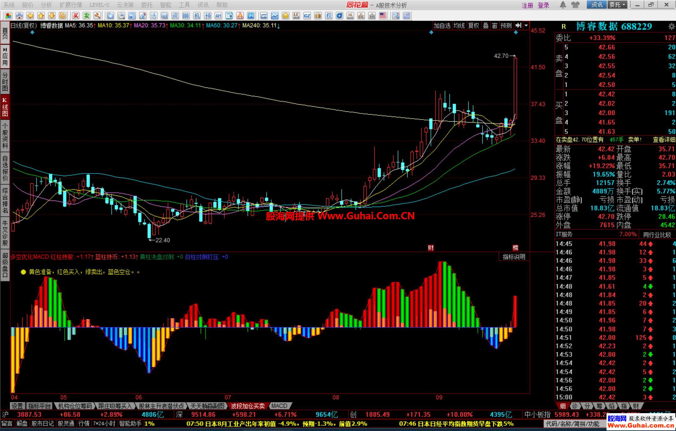Toggle the 窗 window button
The height and width of the screenshot is (431, 676).
495,26
